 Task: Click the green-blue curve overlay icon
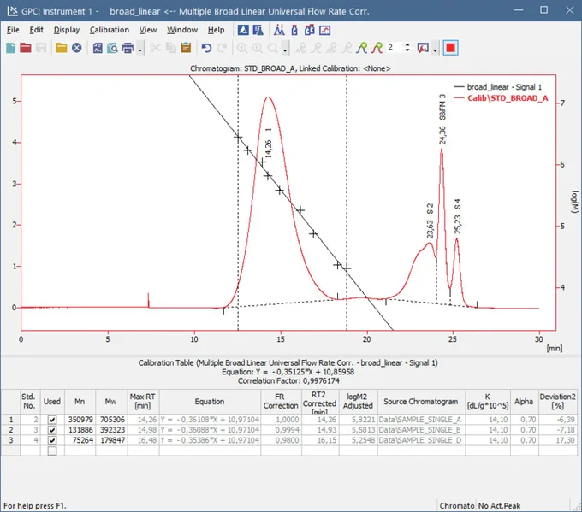pos(361,48)
